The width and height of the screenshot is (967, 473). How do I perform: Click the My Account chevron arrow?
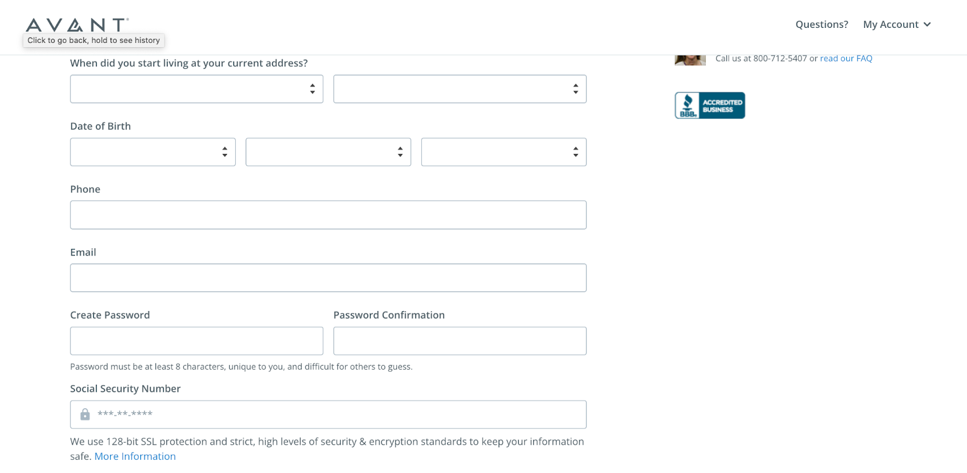pyautogui.click(x=927, y=24)
